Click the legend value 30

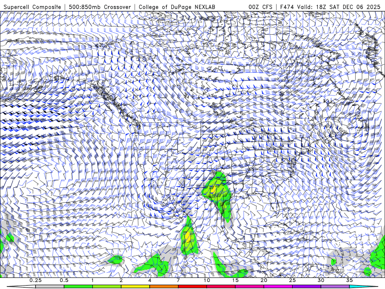click(321, 280)
